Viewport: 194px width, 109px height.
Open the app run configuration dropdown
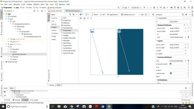[x=125, y=8]
